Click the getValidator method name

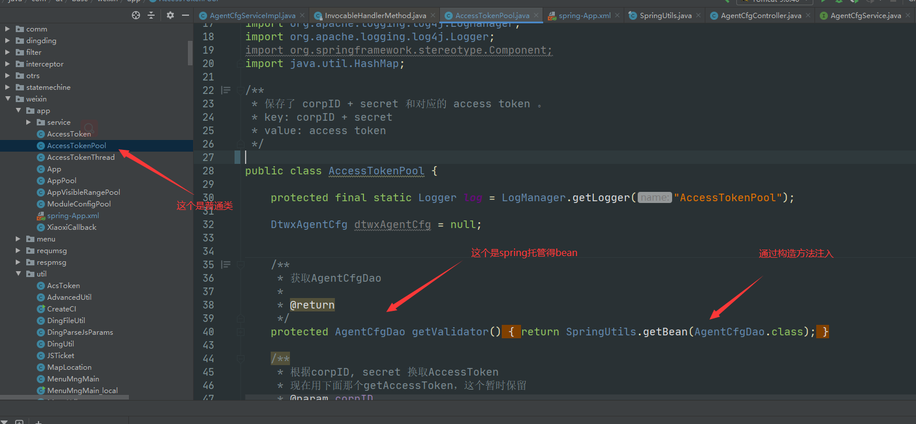pyautogui.click(x=450, y=331)
